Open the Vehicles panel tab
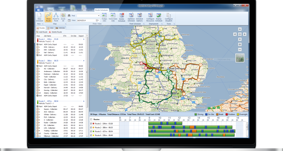This screenshot has width=283, height=151. coord(60,28)
